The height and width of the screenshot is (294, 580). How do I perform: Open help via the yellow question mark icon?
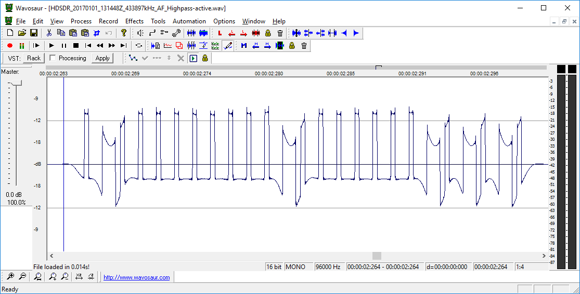coord(124,33)
